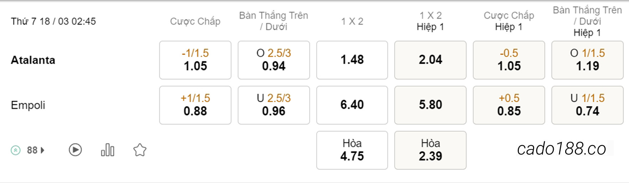Pick Empoli win 1X2 at 6.40
The width and height of the screenshot is (629, 183).
352,105
